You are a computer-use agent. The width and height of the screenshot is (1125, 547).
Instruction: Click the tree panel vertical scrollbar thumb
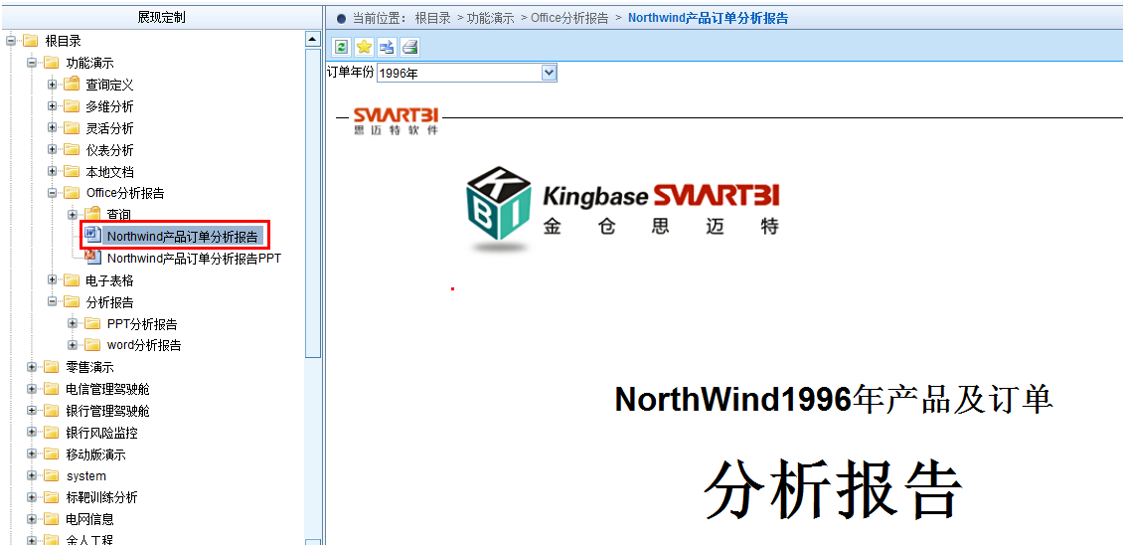(313, 202)
